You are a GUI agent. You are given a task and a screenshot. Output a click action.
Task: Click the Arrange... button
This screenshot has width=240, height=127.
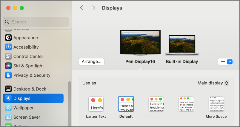coord(92,61)
